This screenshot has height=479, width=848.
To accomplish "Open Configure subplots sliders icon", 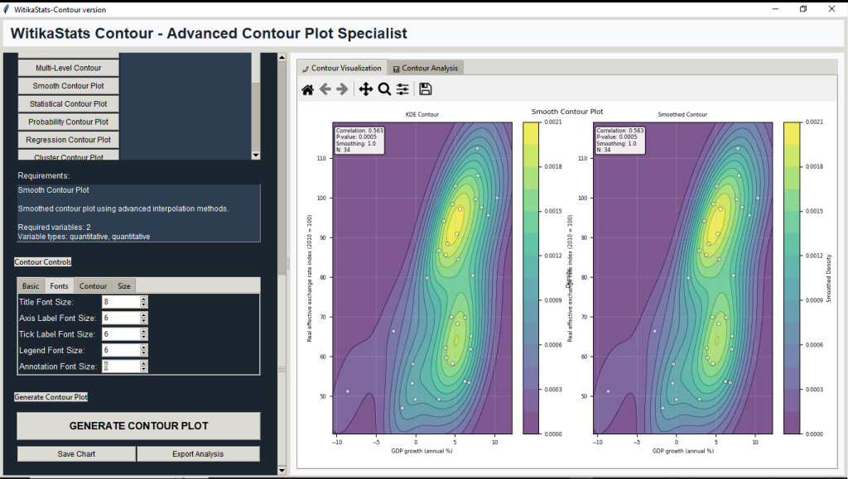I will (x=402, y=89).
